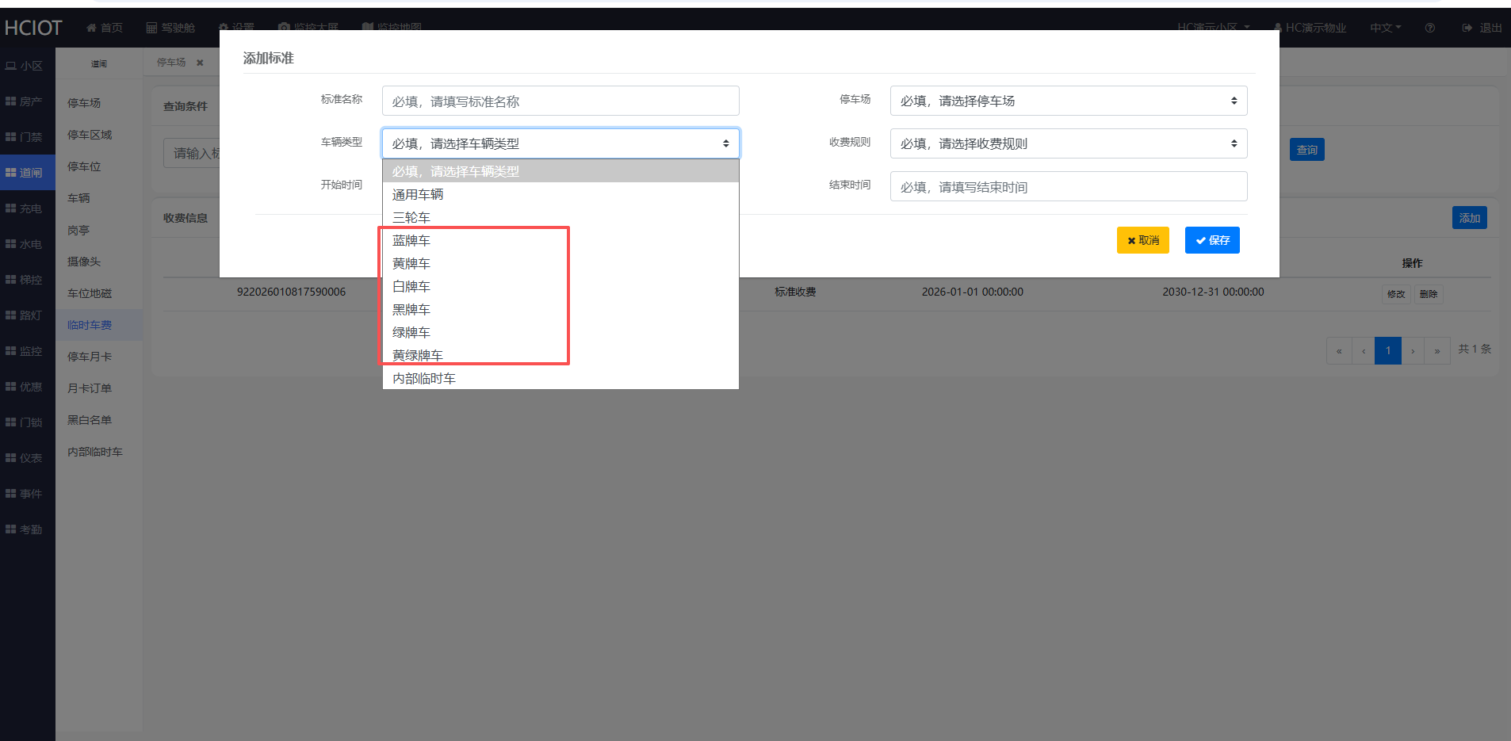1511x741 pixels.
Task: Open the 停车场 parking lot dropdown
Action: tap(1068, 101)
